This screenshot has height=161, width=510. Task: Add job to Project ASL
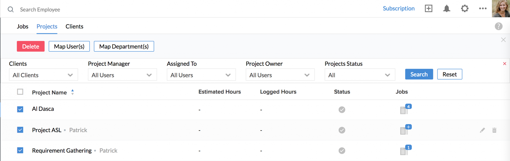[408, 127]
